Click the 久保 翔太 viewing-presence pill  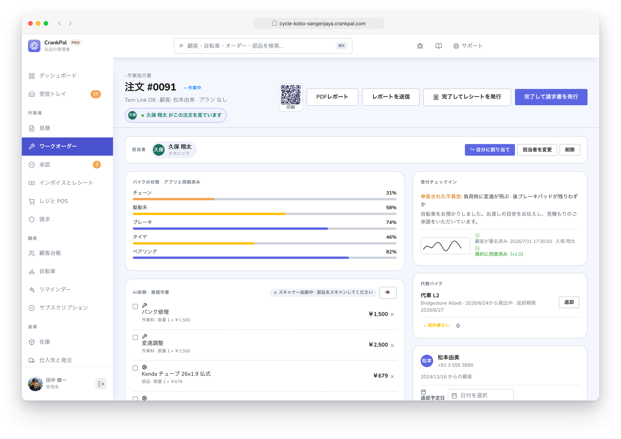click(x=175, y=115)
